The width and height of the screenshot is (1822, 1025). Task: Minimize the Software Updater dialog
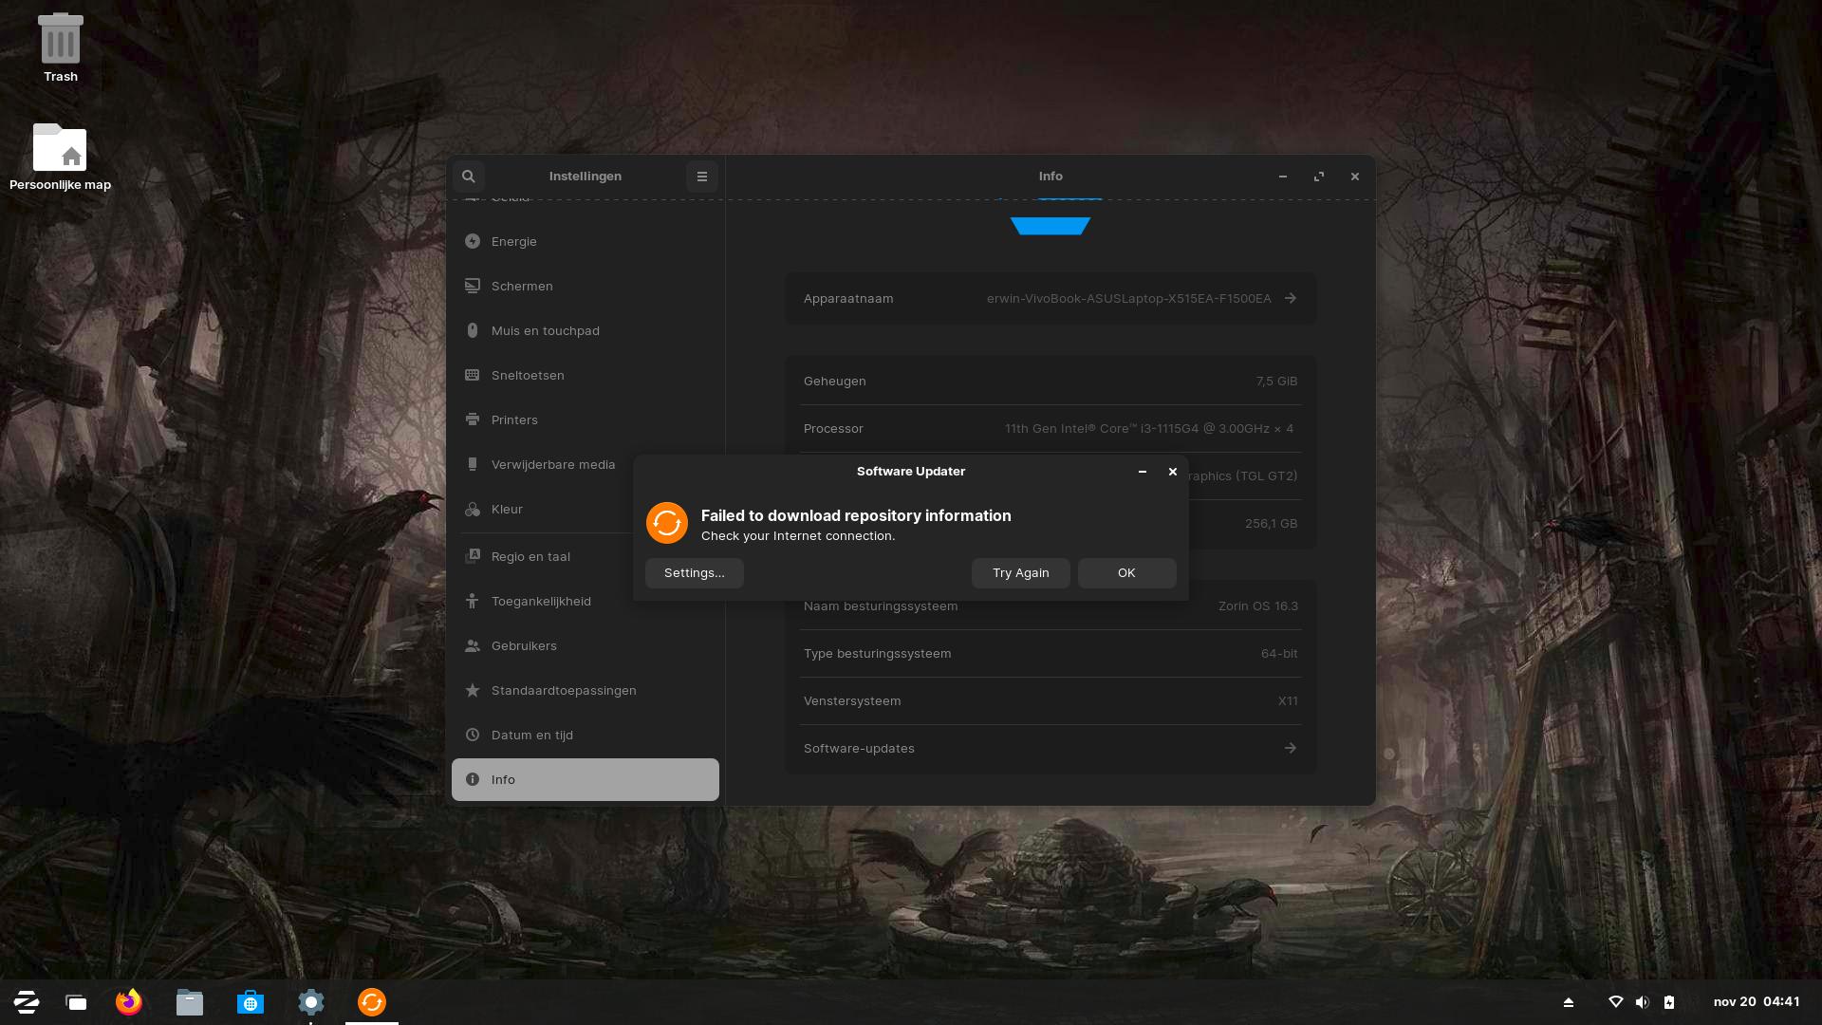pyautogui.click(x=1143, y=472)
